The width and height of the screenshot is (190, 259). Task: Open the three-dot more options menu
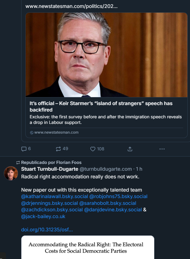pyautogui.click(x=162, y=149)
